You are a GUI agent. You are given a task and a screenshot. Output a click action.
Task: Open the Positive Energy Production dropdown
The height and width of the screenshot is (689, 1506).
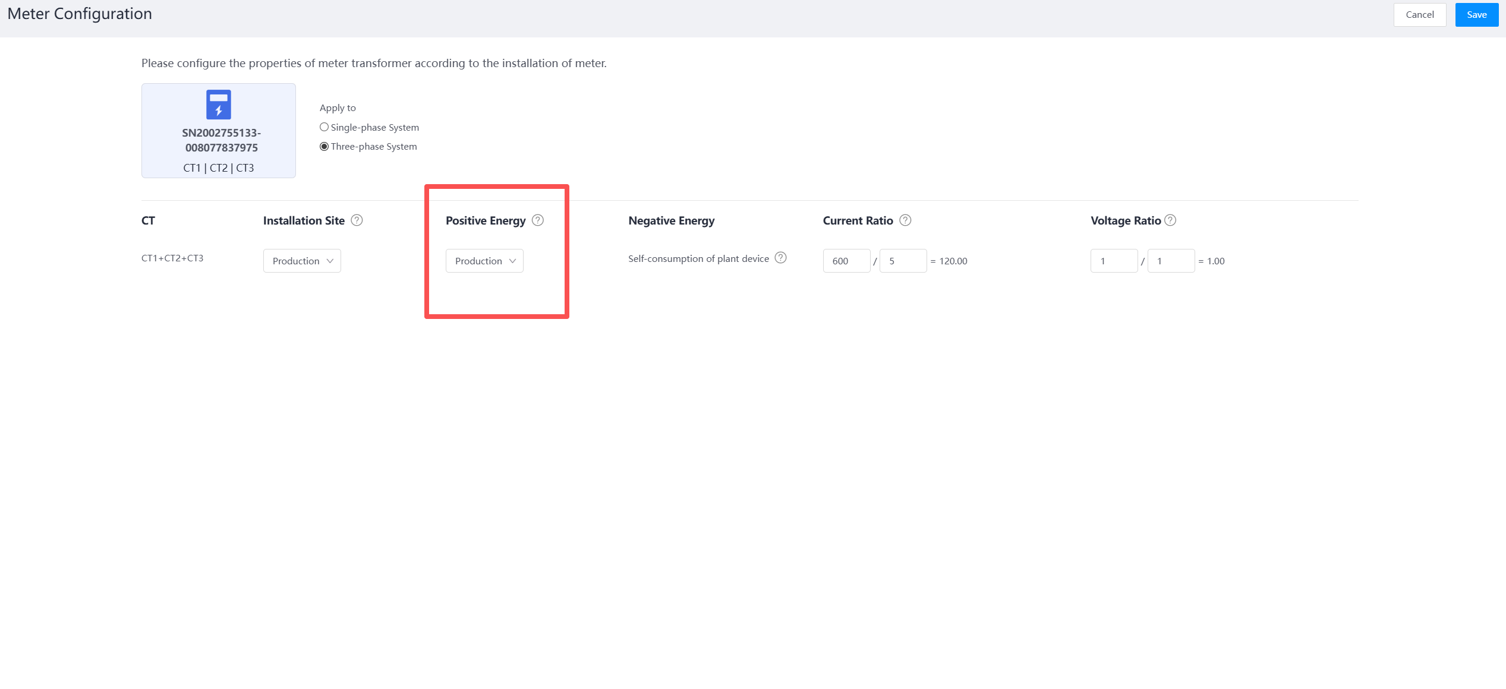[x=484, y=261]
